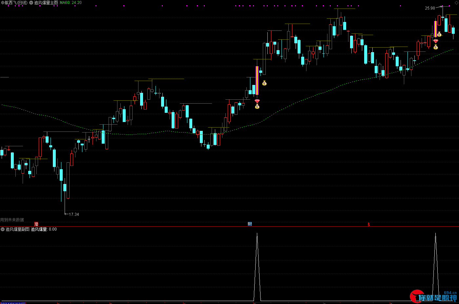Viewport: 459px width, 304px height.
Task: Click the lowest candle at 17.34
Action: (65, 187)
